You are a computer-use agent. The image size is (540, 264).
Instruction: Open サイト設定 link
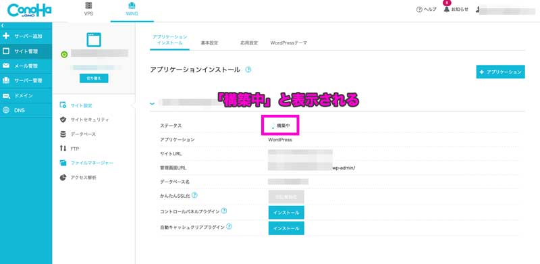81,105
